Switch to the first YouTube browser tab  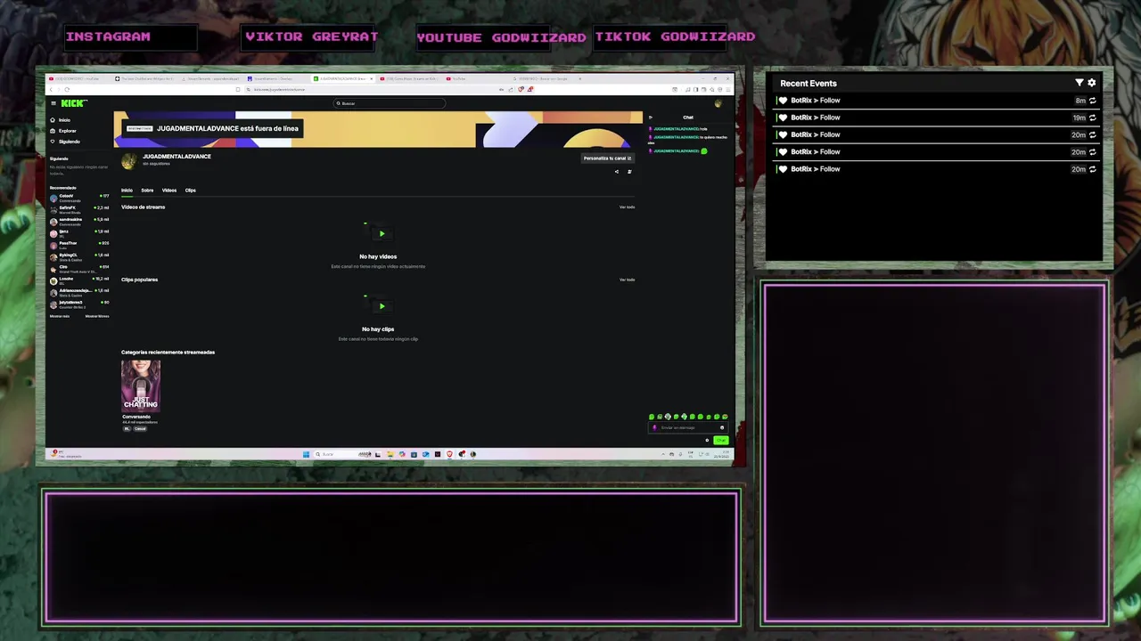click(x=78, y=78)
